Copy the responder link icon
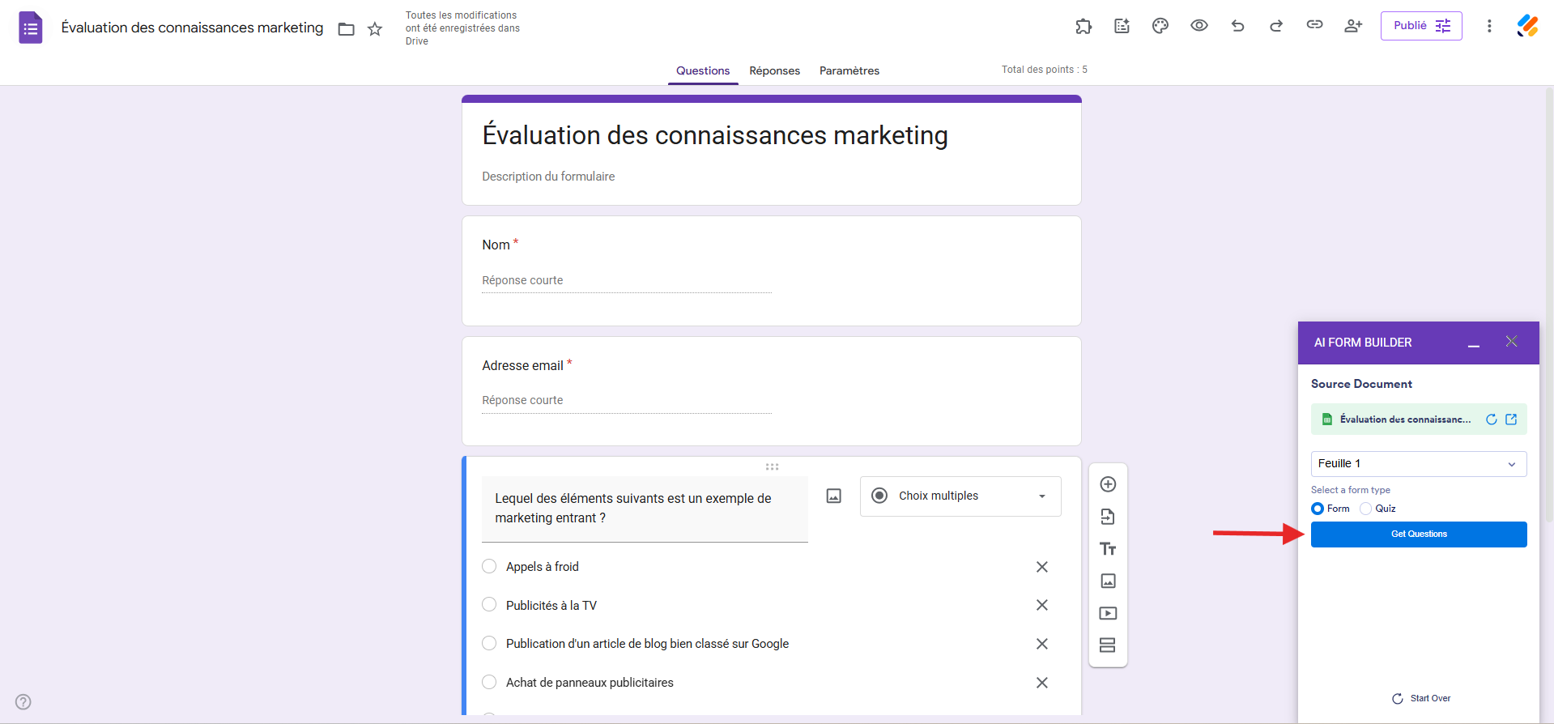The height and width of the screenshot is (724, 1554). tap(1314, 25)
